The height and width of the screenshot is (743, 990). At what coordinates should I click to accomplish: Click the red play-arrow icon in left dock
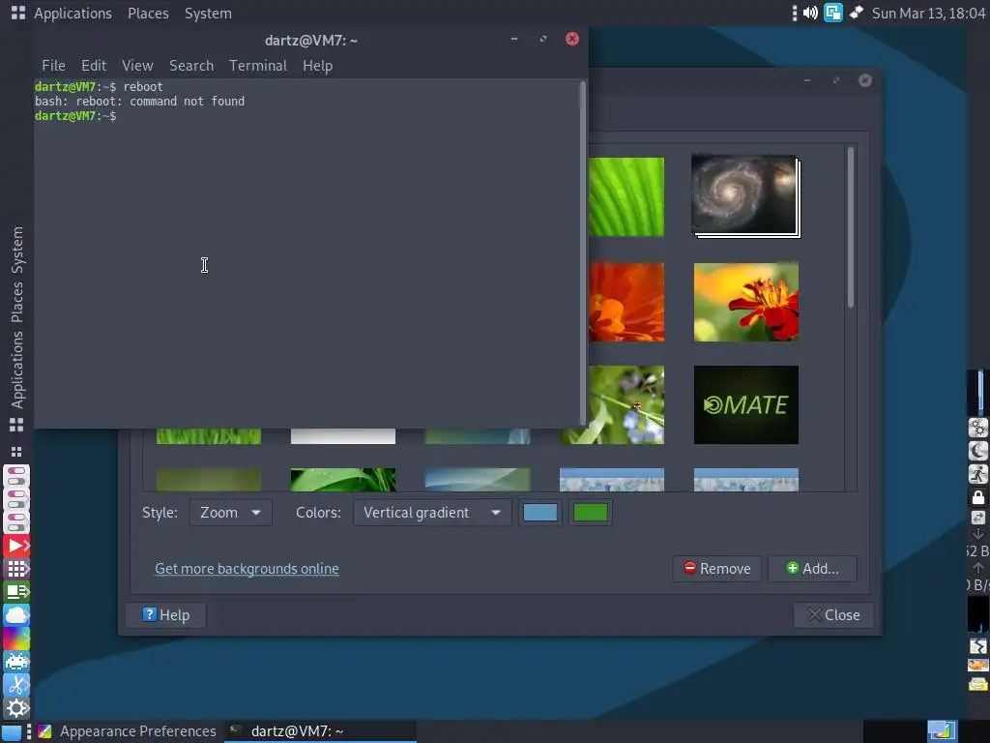[x=16, y=546]
